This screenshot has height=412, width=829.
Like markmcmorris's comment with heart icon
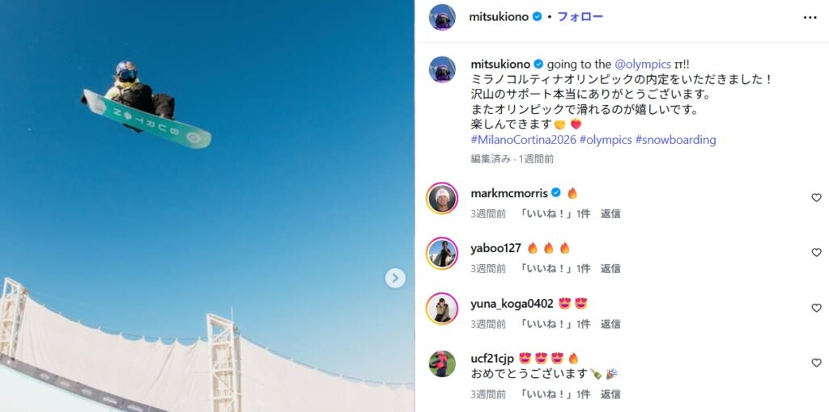point(816,198)
